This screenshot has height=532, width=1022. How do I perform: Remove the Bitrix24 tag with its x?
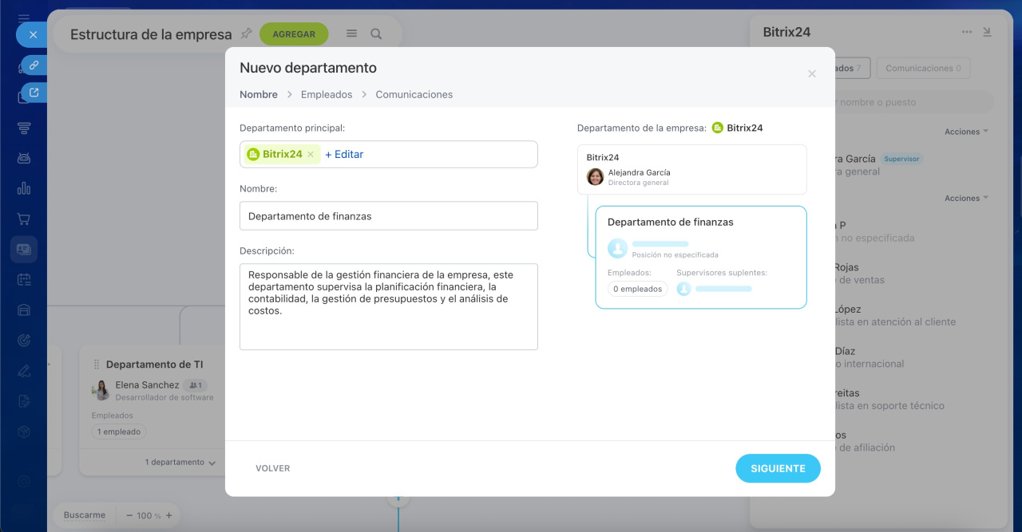click(x=311, y=155)
